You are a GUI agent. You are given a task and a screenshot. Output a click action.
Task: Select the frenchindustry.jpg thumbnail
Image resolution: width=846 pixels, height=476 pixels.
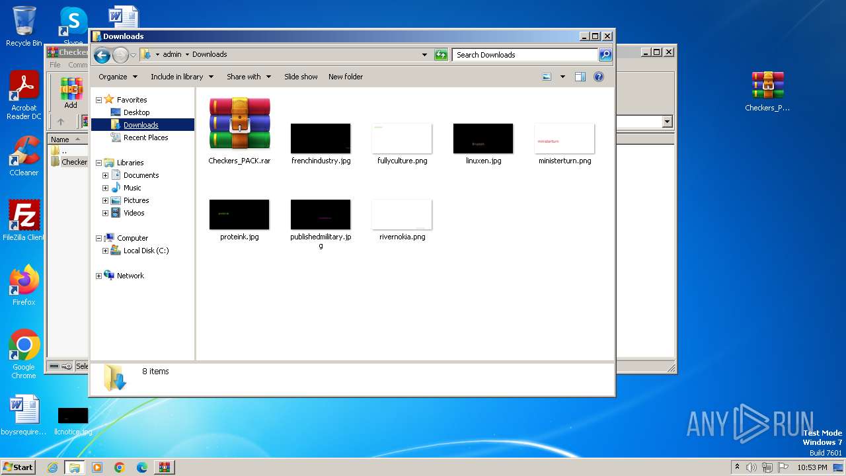(321, 138)
